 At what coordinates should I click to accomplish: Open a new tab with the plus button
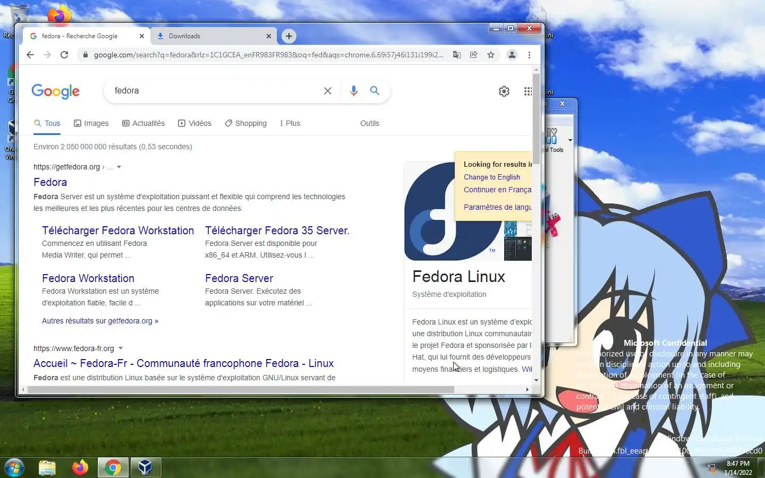point(288,36)
